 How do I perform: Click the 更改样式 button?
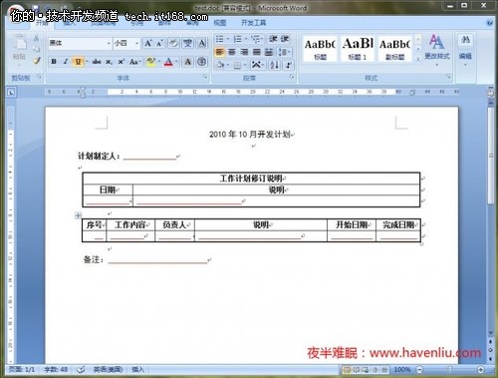tap(437, 49)
